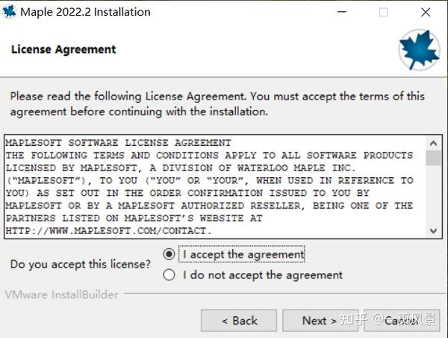Choose "I do not accept the agreement" option
Screen dimensions: 448x338
click(x=169, y=275)
